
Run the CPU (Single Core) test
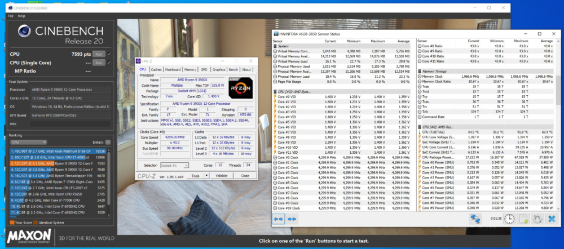click(99, 63)
